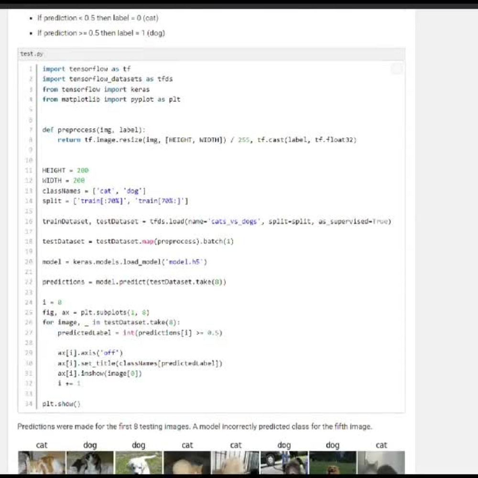Viewport: 478px width, 478px height.
Task: Click code line 'HEIGHT = 200'
Action: [x=65, y=171]
